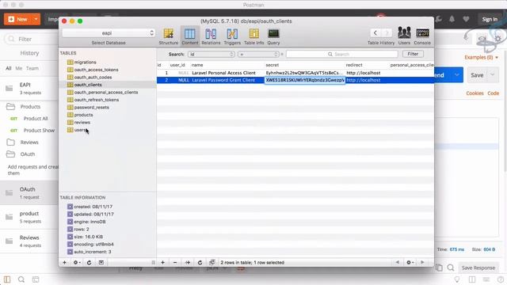The width and height of the screenshot is (507, 285).
Task: Open the Code link in Postman
Action: point(493,93)
